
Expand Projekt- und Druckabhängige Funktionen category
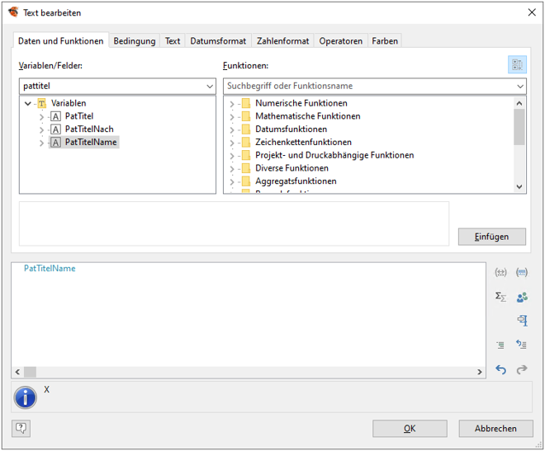tap(232, 156)
